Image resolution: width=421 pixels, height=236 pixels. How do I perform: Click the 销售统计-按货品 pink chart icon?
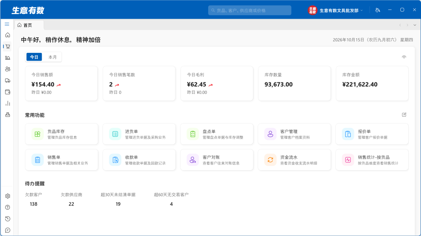[x=348, y=160]
